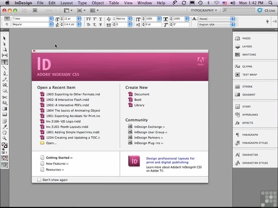Open the Type menu
This screenshot has height=208, width=278.
(82, 3)
